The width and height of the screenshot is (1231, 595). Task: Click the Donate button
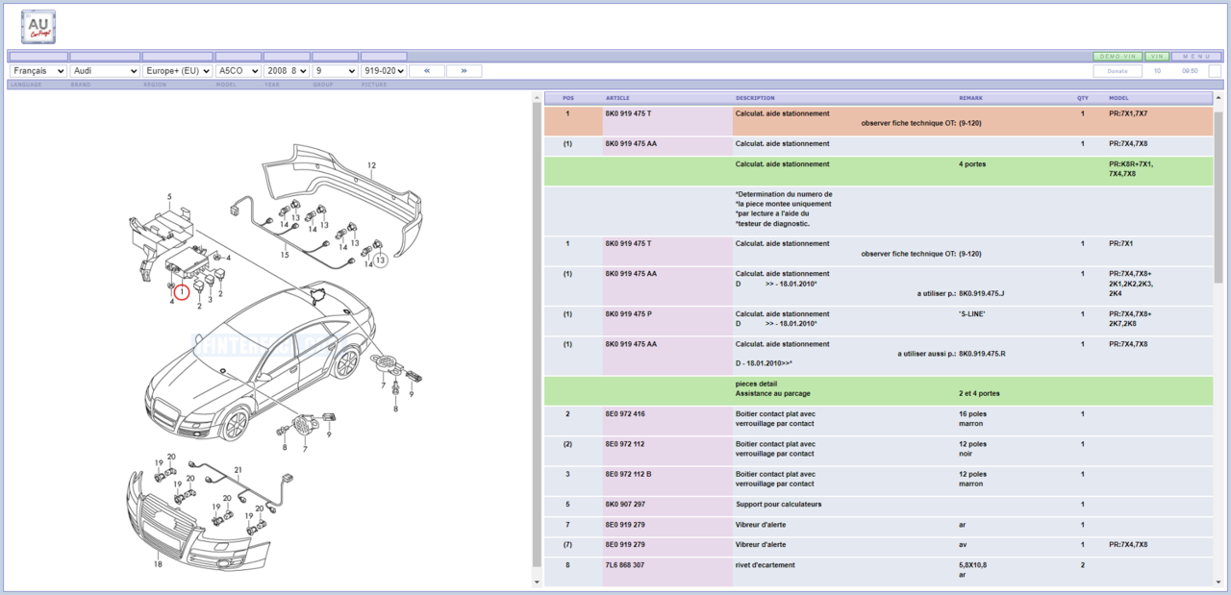(x=1118, y=71)
